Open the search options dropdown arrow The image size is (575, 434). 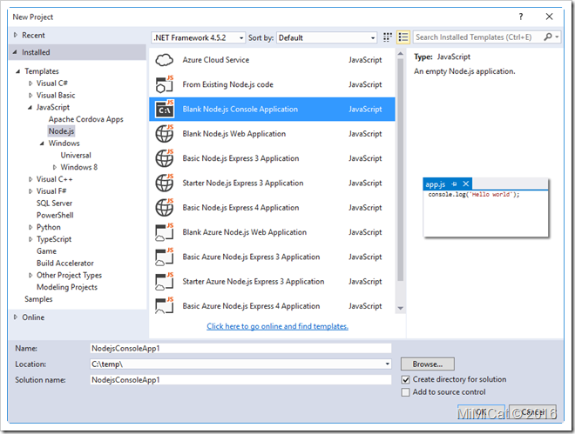[557, 37]
